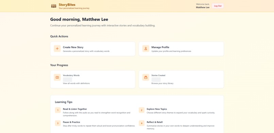Click the 'Welcome back,' header text
This screenshot has height=133, width=274.
pos(203,4)
